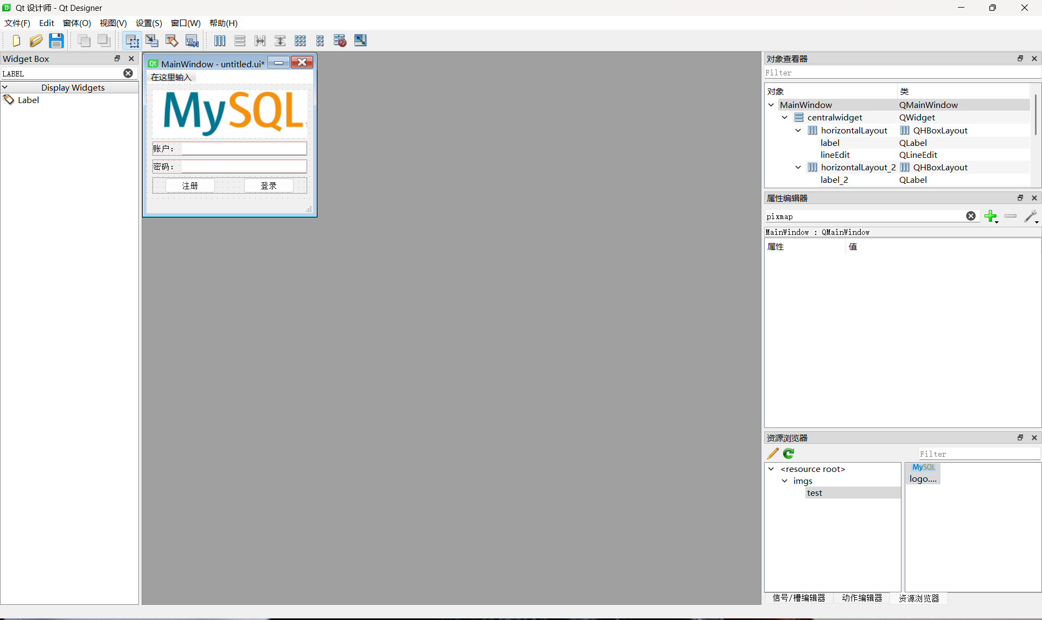Click the Break Layout toolbar icon
The width and height of the screenshot is (1042, 620).
pos(340,41)
